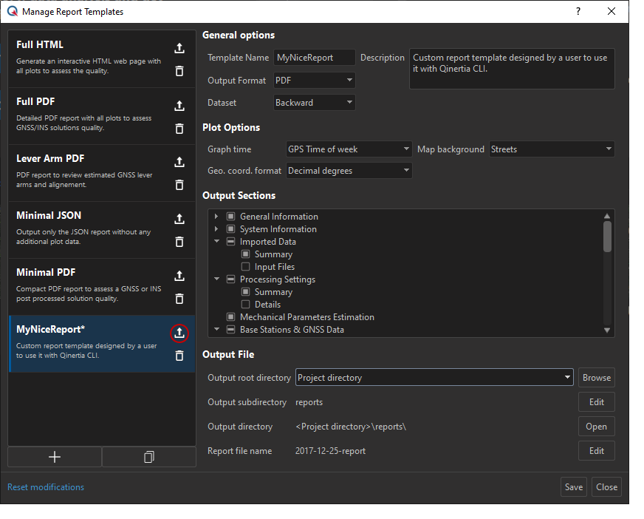The height and width of the screenshot is (519, 644).
Task: Add a new report template
Action: [54, 456]
